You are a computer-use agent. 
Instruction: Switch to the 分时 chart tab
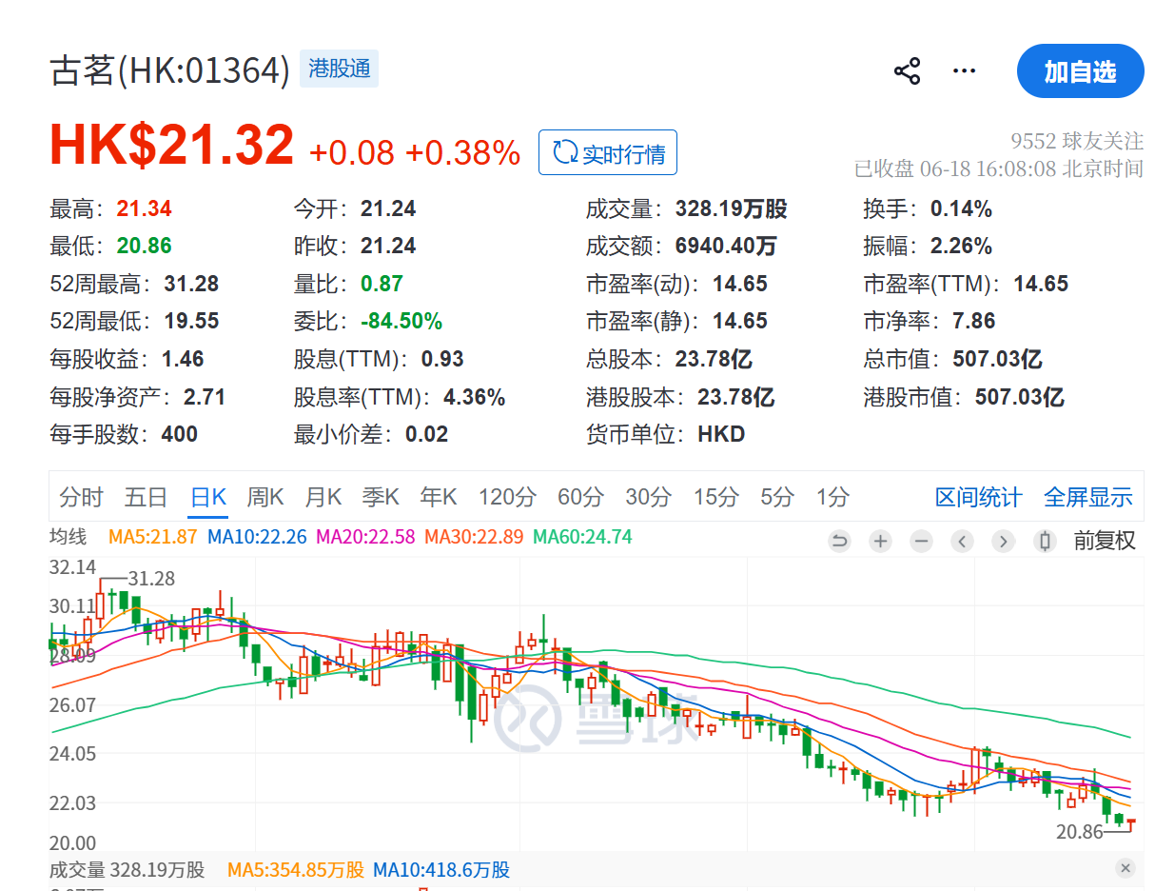click(81, 497)
